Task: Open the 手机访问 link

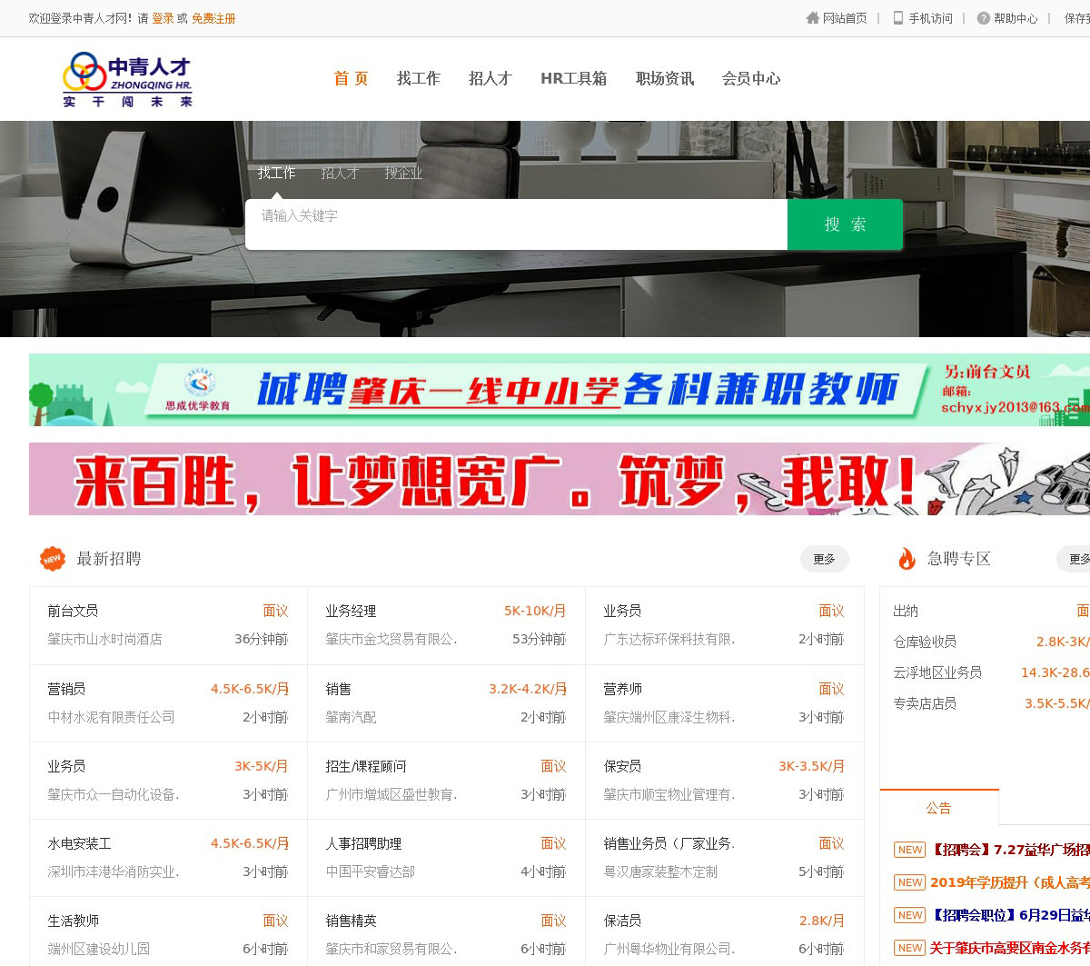Action: pyautogui.click(x=931, y=18)
